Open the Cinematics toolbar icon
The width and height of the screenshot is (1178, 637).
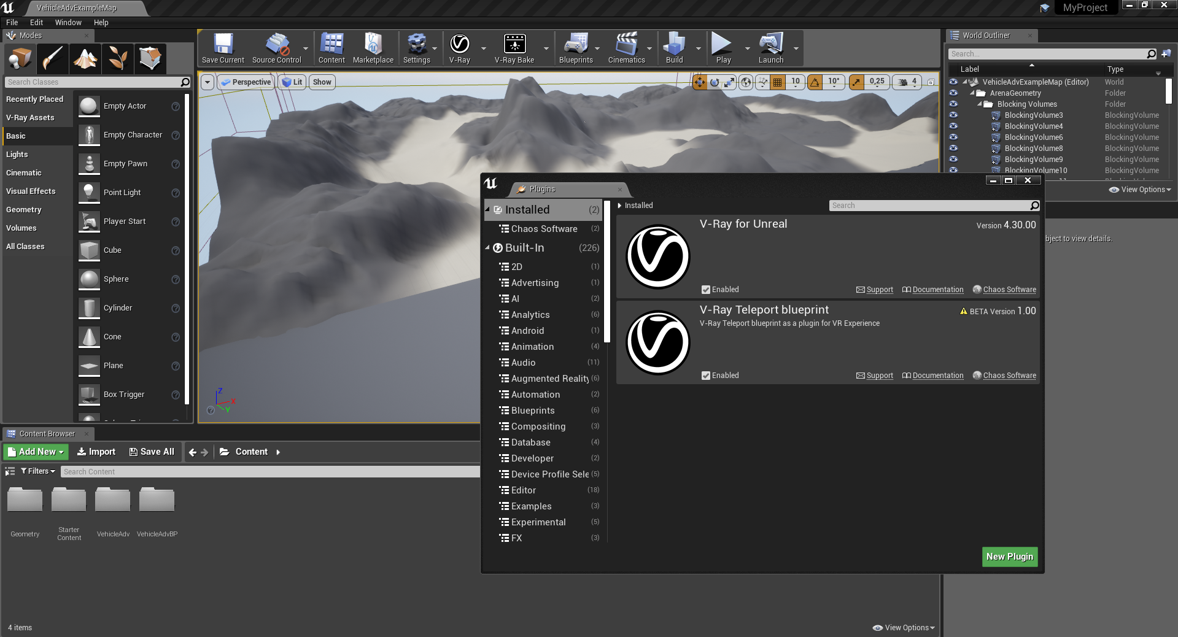point(627,48)
